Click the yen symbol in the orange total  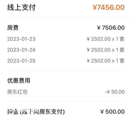95,7
